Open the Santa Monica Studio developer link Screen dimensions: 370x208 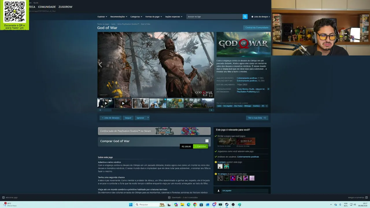pyautogui.click(x=245, y=89)
